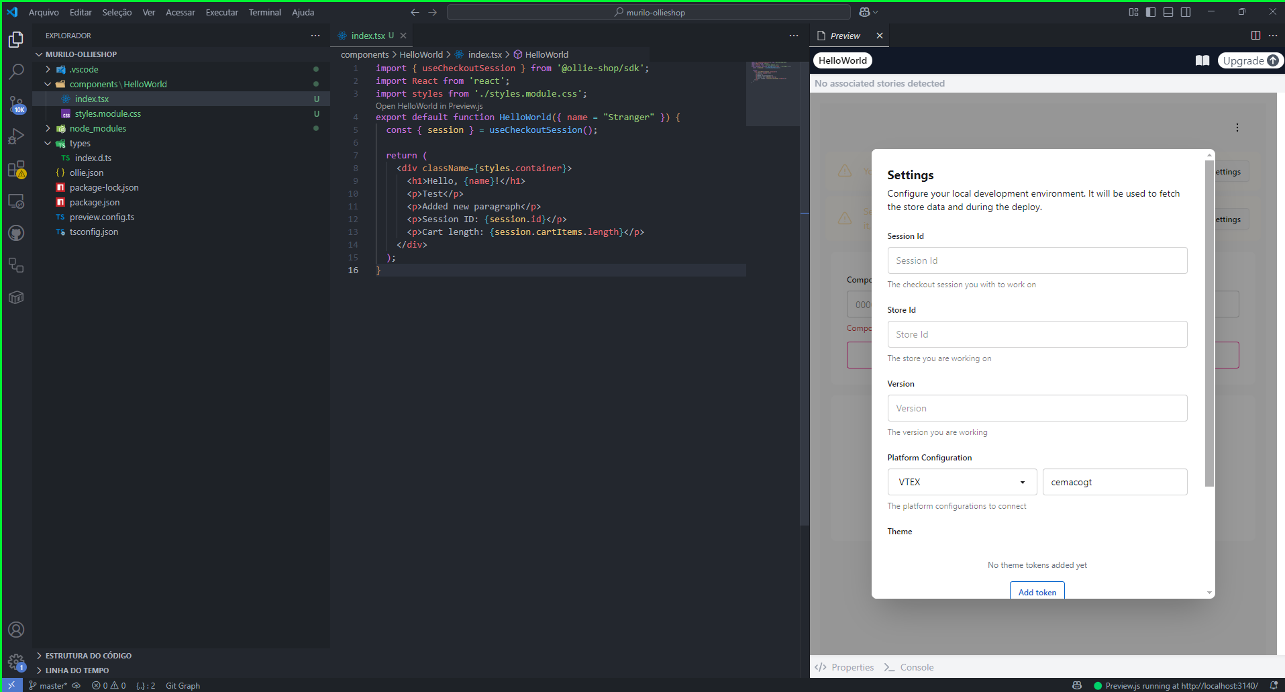The image size is (1285, 692).
Task: Open the VTEX platform dropdown
Action: (962, 482)
